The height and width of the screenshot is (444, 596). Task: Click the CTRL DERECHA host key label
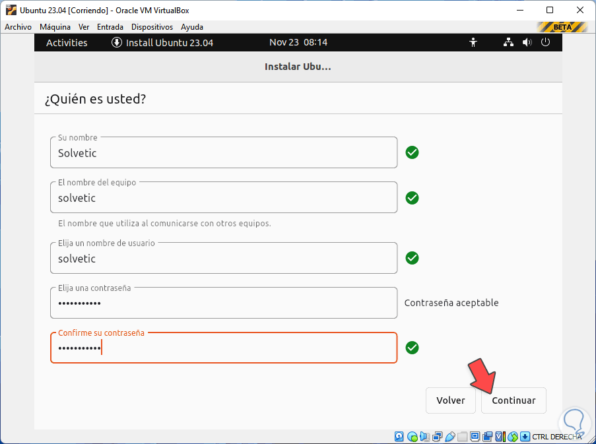coord(557,437)
